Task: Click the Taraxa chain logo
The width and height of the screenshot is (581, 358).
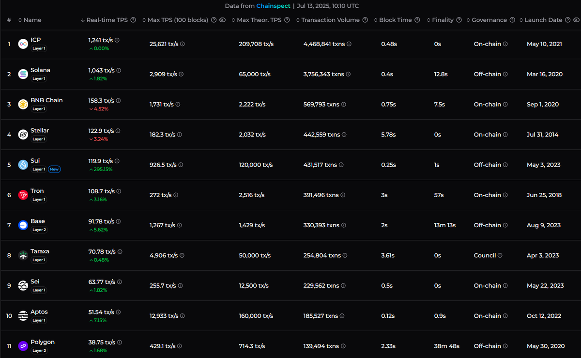Action: point(23,255)
